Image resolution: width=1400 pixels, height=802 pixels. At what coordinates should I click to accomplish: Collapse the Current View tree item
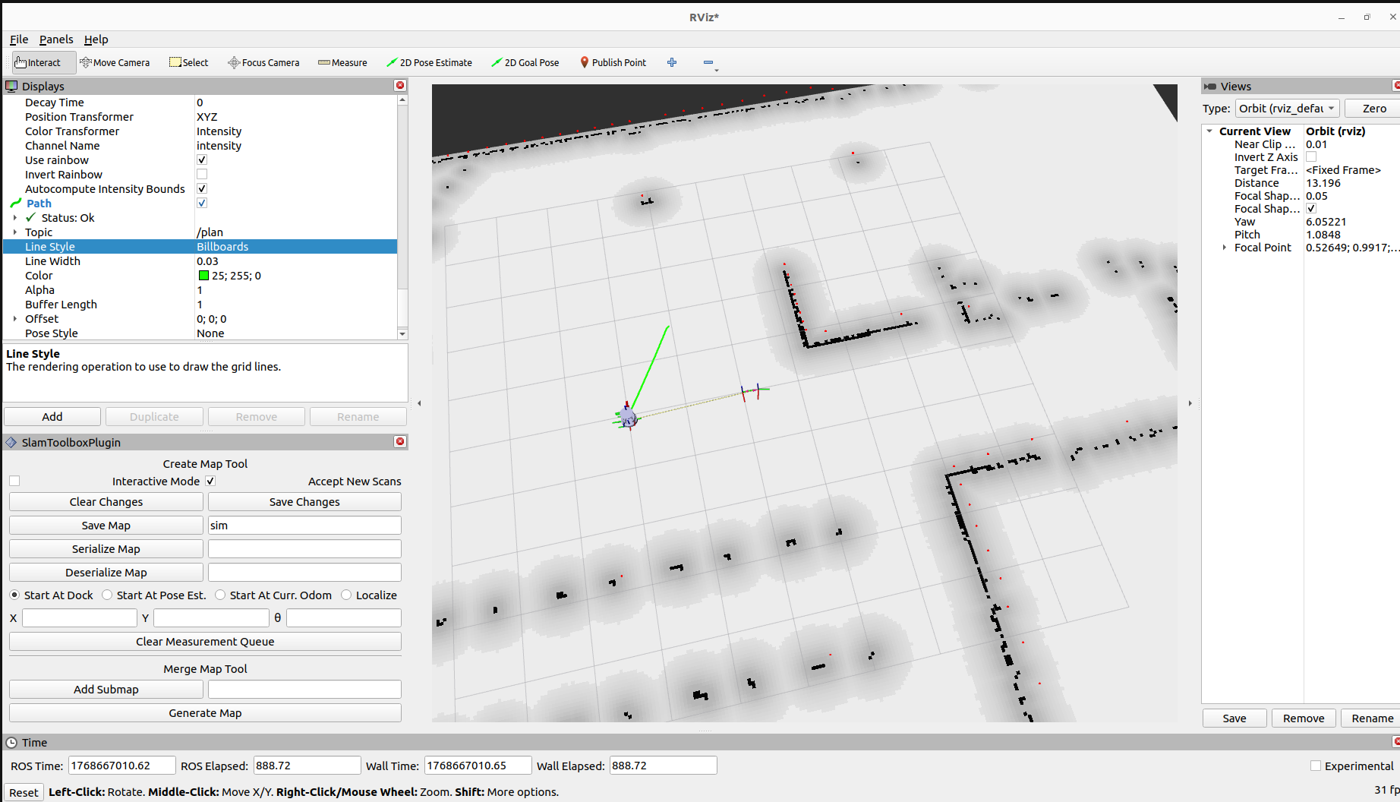(1209, 131)
